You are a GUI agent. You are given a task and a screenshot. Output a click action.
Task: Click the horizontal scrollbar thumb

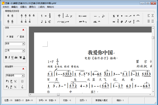point(58,94)
